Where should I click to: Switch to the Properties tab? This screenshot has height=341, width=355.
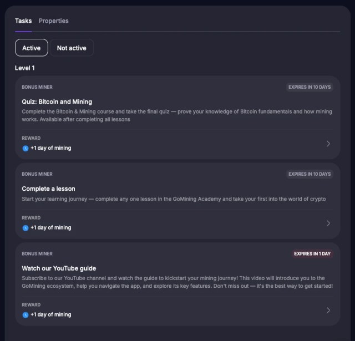pos(54,21)
